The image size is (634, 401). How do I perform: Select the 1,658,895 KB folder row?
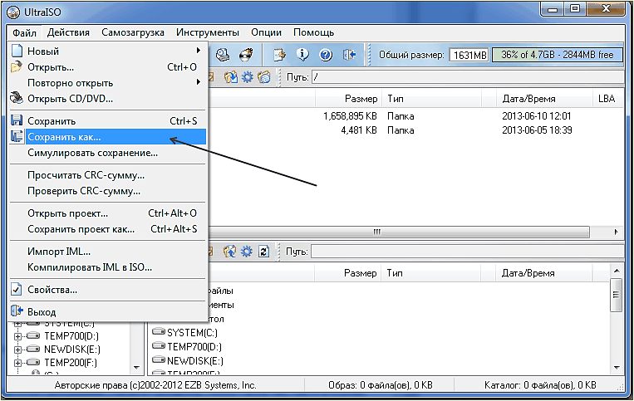coord(416,116)
